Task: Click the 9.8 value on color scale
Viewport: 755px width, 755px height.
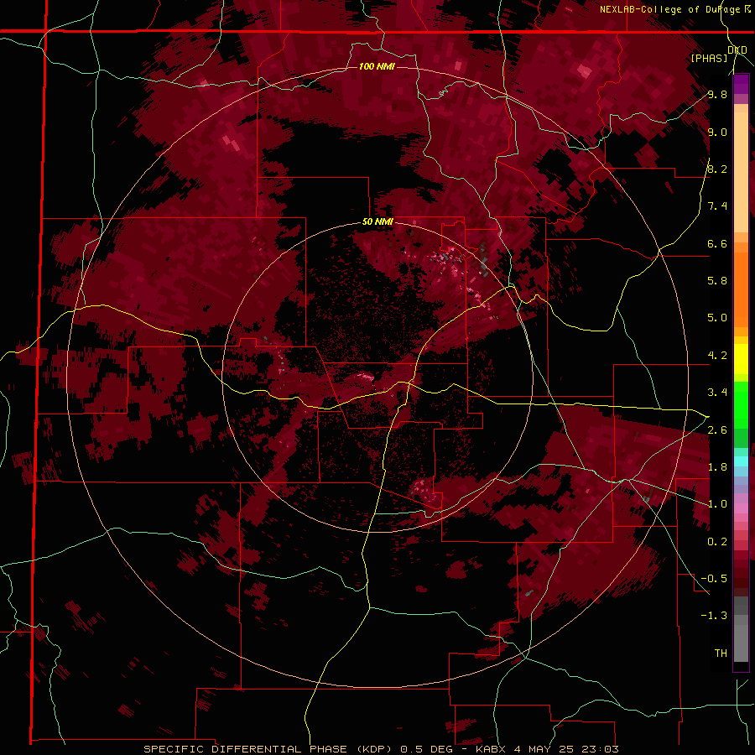Action: pos(717,94)
